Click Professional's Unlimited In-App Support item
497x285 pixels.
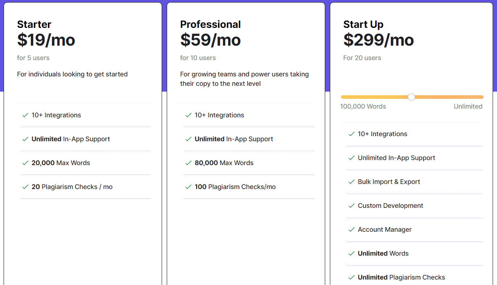(234, 139)
